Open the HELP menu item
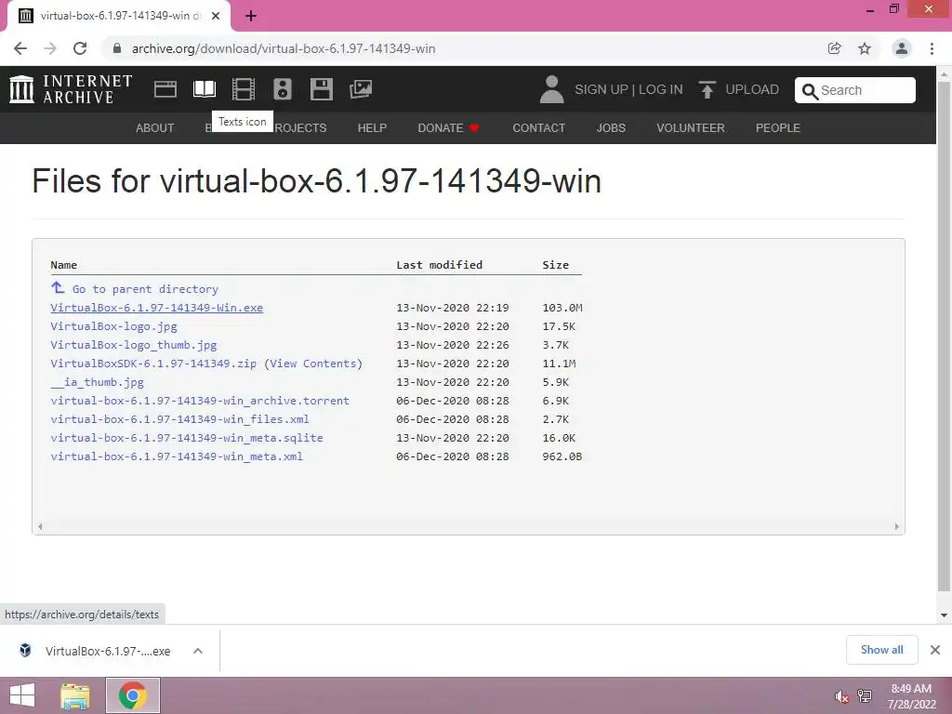Screen dimensions: 952x714 372,128
